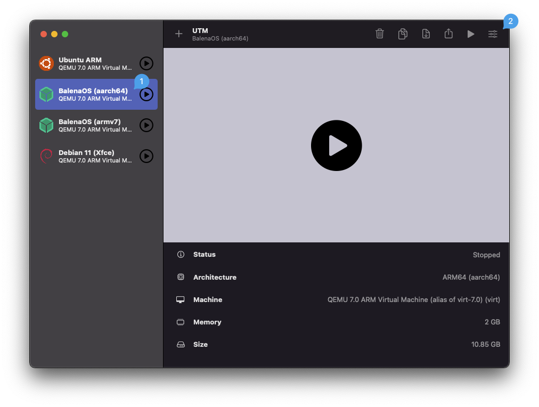
Task: Click the 'BalenaOS (aarch64)' toolbar subtitle
Action: point(220,38)
